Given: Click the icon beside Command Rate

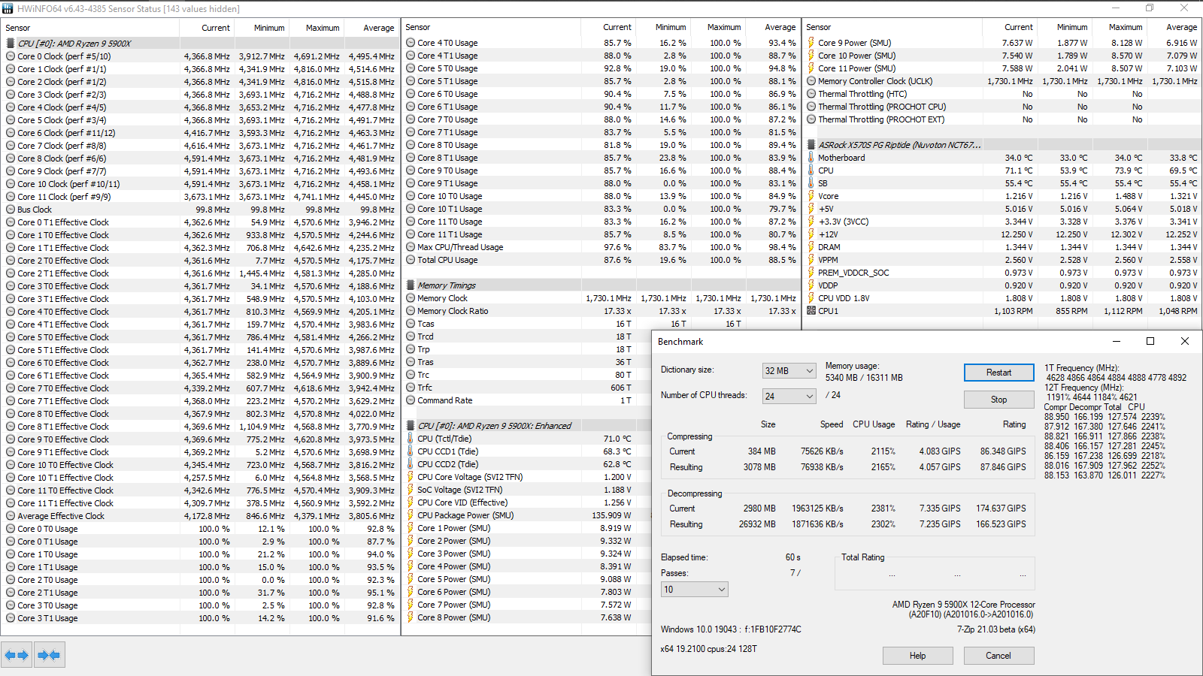Looking at the screenshot, I should tap(411, 400).
